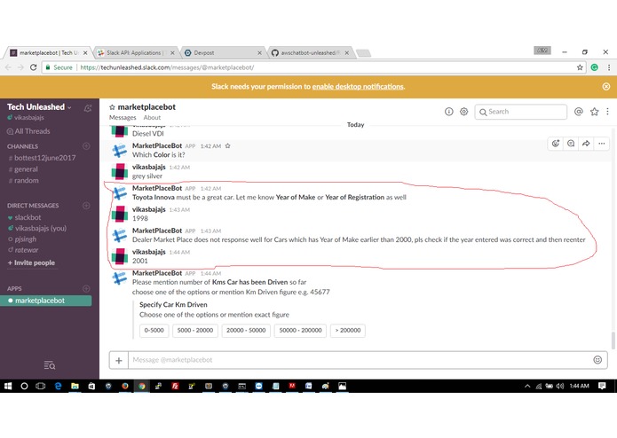Open quick switcher icon at sidebar bottom
Image resolution: width=617 pixels, height=438 pixels.
coord(50,365)
